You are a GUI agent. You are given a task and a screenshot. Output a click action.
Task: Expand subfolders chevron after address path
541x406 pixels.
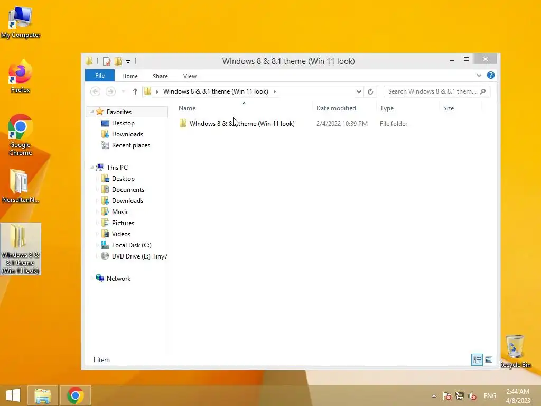[x=275, y=91]
